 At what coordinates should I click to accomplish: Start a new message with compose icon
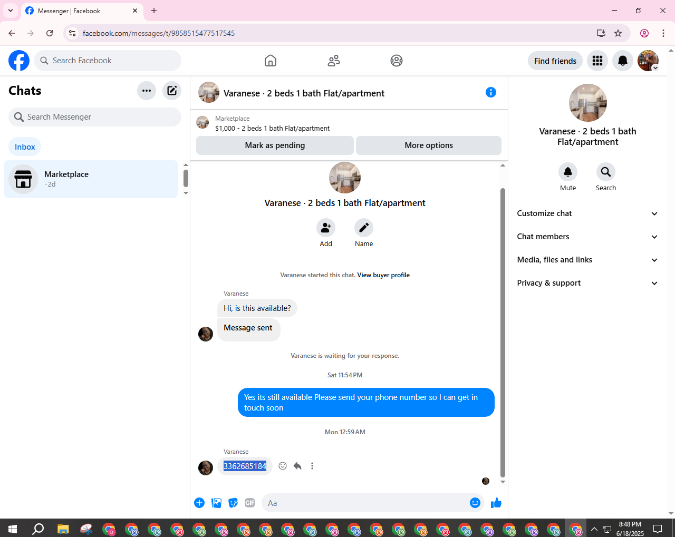[172, 91]
